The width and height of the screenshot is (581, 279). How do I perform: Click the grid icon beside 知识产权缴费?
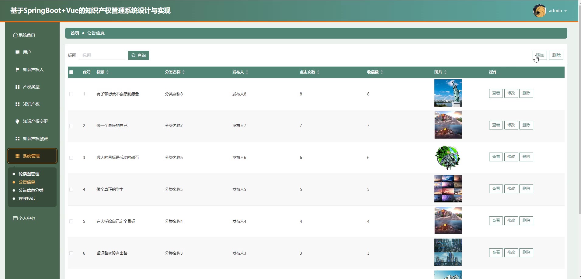pos(17,139)
